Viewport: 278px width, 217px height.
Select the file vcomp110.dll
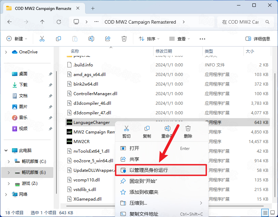[87, 180]
